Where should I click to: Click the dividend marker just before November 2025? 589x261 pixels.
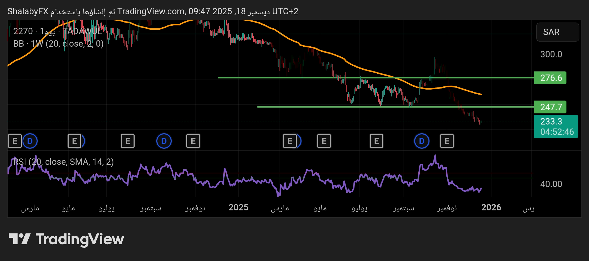[422, 141]
